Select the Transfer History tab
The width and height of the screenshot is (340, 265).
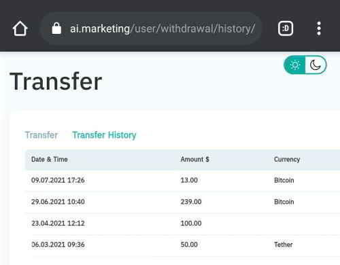coord(104,135)
